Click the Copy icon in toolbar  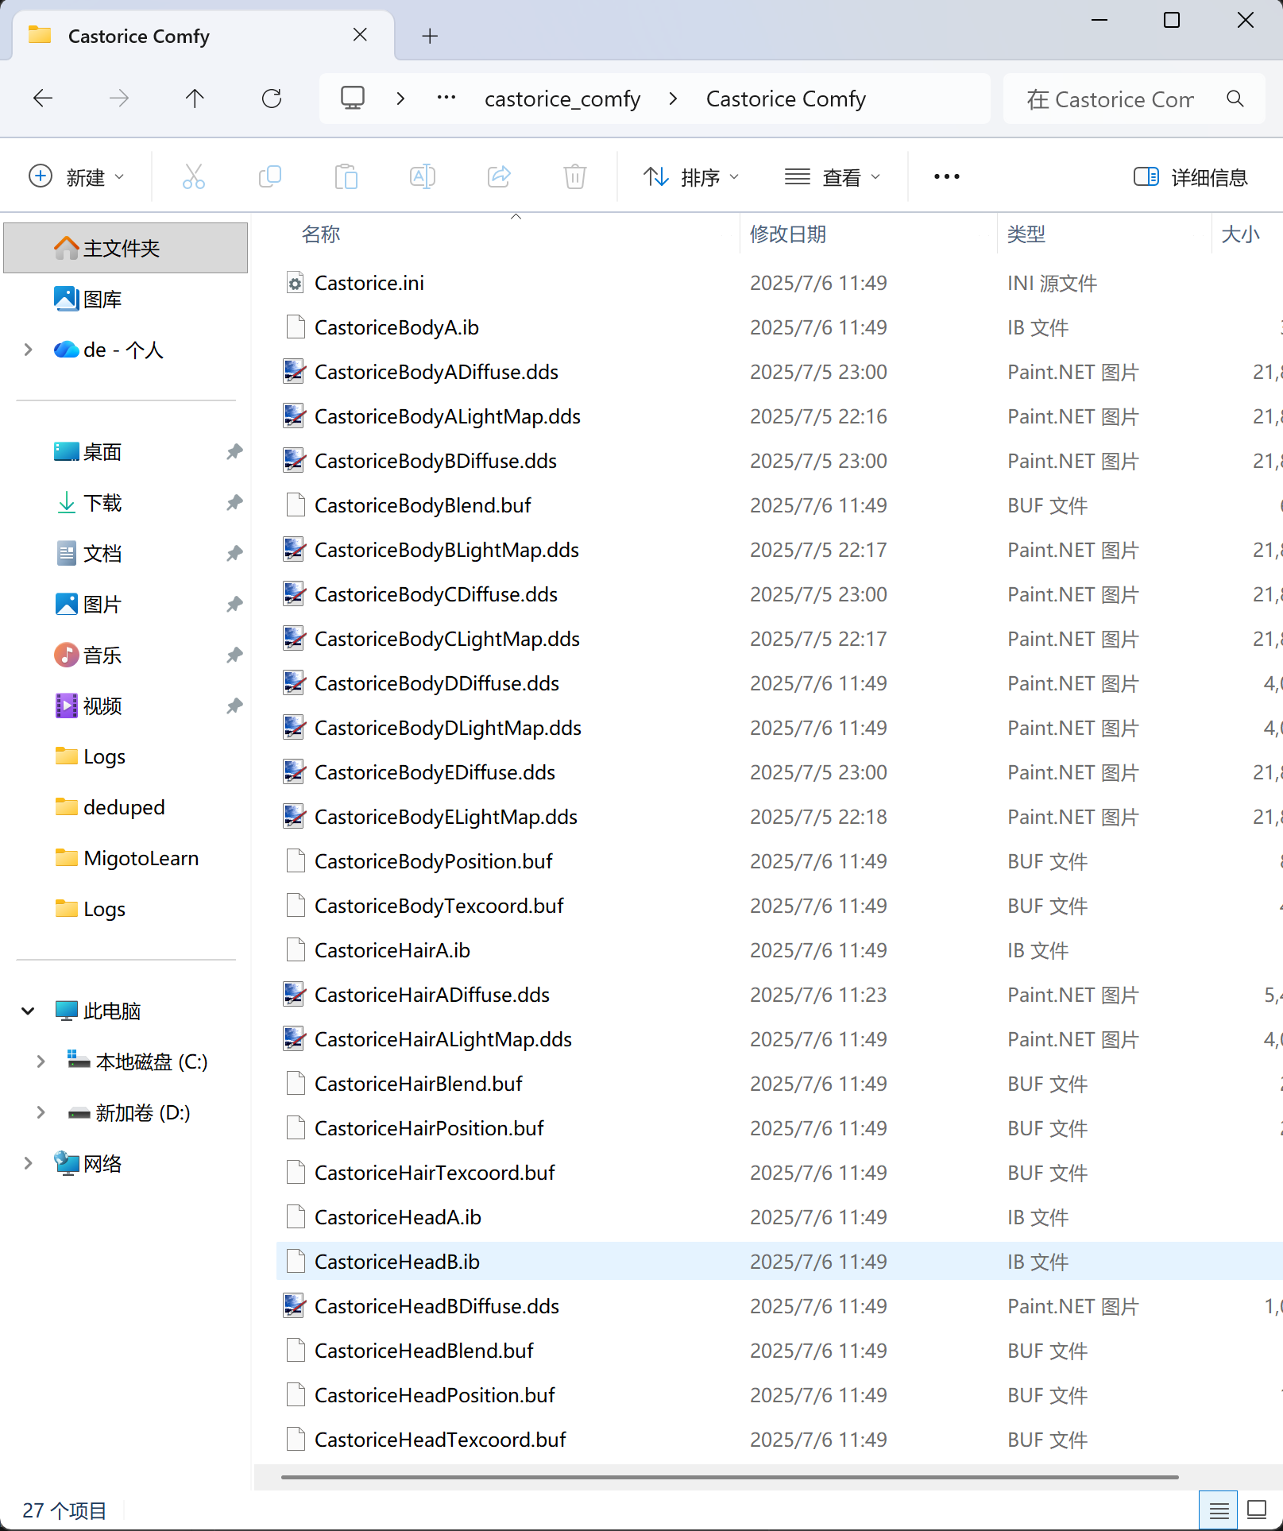pyautogui.click(x=270, y=176)
